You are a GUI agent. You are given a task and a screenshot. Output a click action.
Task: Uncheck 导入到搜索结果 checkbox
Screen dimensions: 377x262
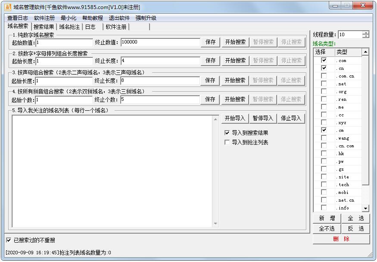[x=227, y=133]
